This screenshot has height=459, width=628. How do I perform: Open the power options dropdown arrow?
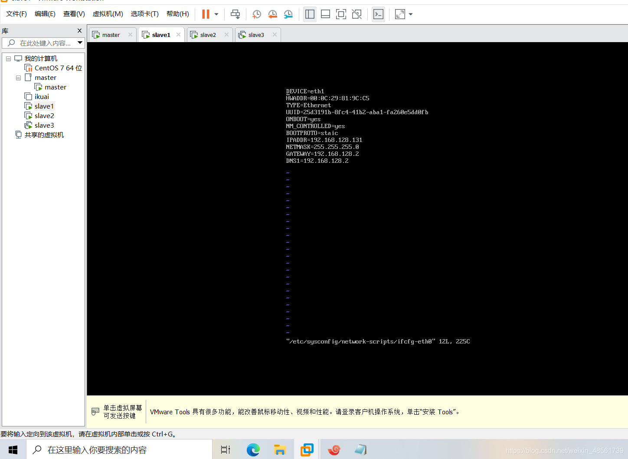[216, 14]
